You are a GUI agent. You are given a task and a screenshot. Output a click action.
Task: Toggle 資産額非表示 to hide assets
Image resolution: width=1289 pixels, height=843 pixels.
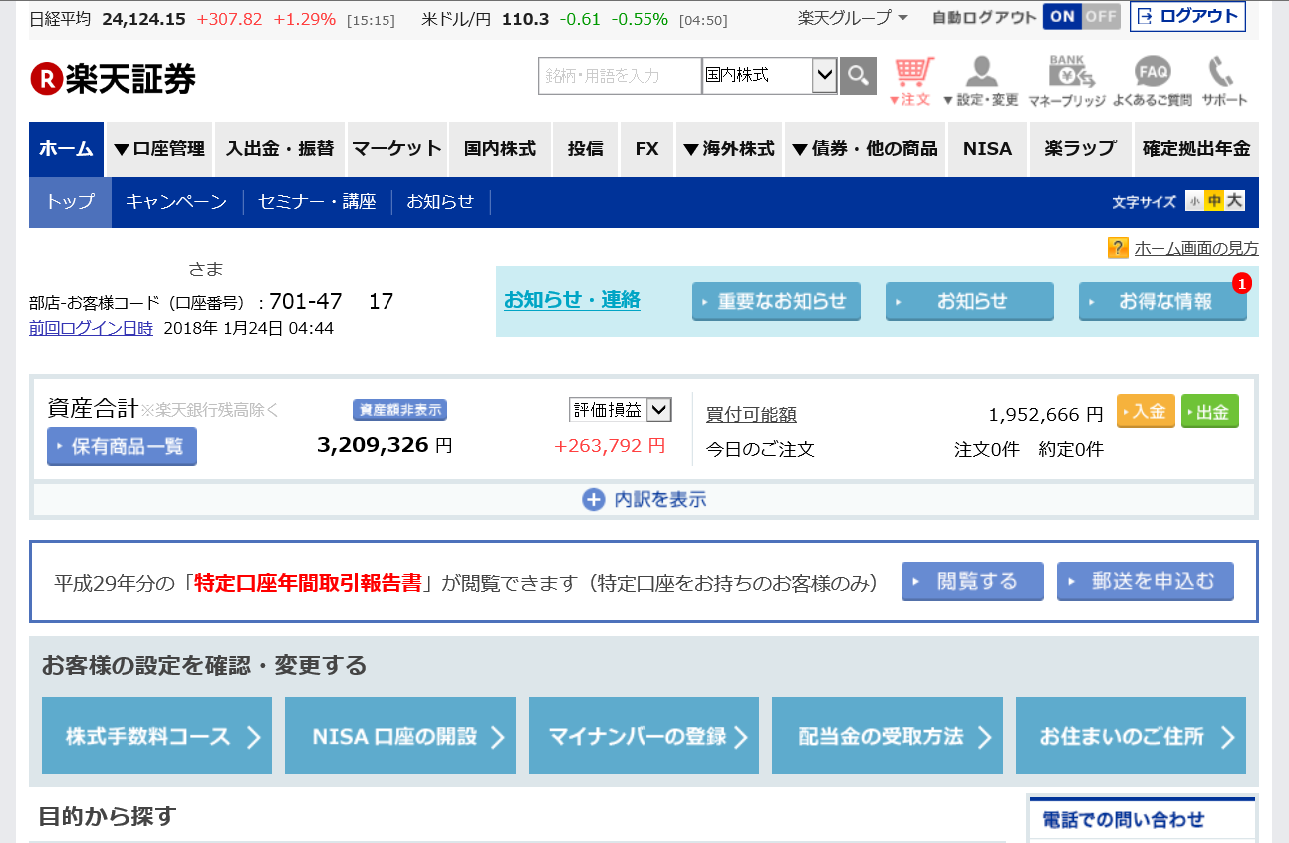[399, 410]
